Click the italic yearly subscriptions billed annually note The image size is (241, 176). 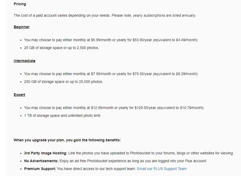coord(154,15)
